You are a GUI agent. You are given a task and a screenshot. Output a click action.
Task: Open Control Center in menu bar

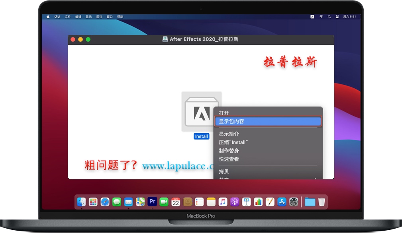(x=337, y=17)
